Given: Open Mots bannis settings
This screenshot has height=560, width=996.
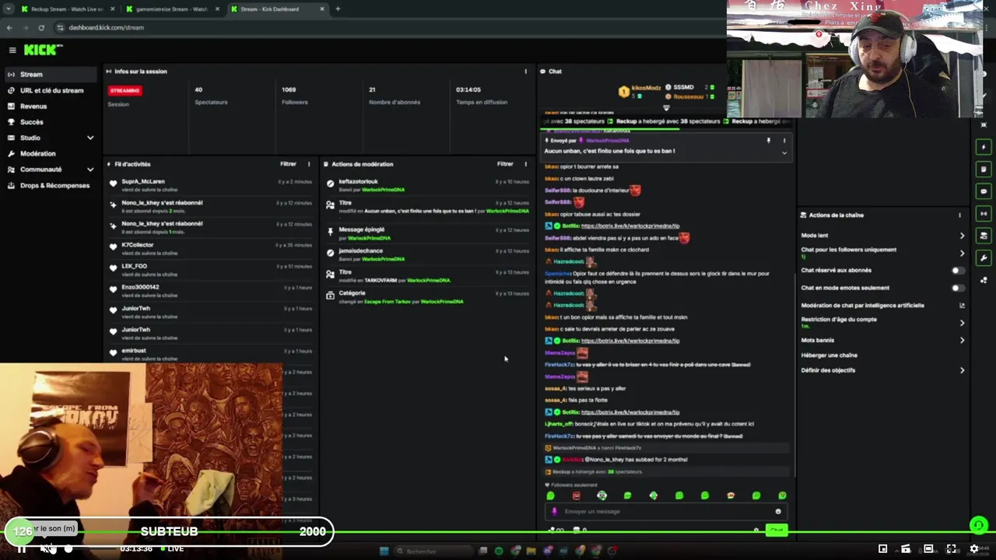Looking at the screenshot, I should coord(882,340).
